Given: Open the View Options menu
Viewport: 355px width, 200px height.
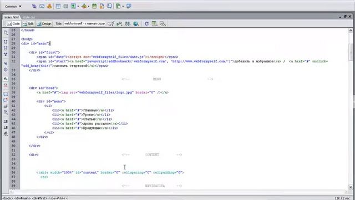Looking at the screenshot, I should 154,23.
